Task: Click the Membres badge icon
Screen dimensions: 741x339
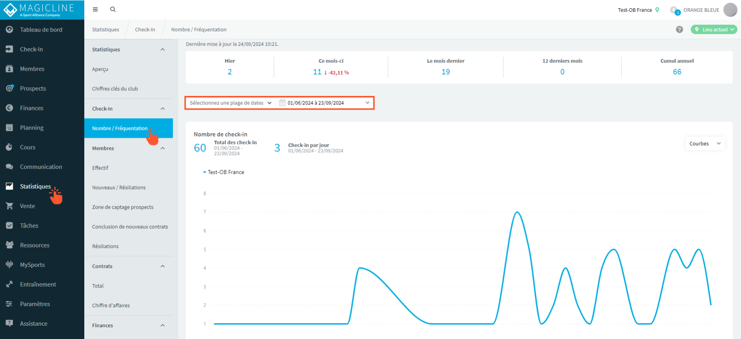Action: pos(9,69)
